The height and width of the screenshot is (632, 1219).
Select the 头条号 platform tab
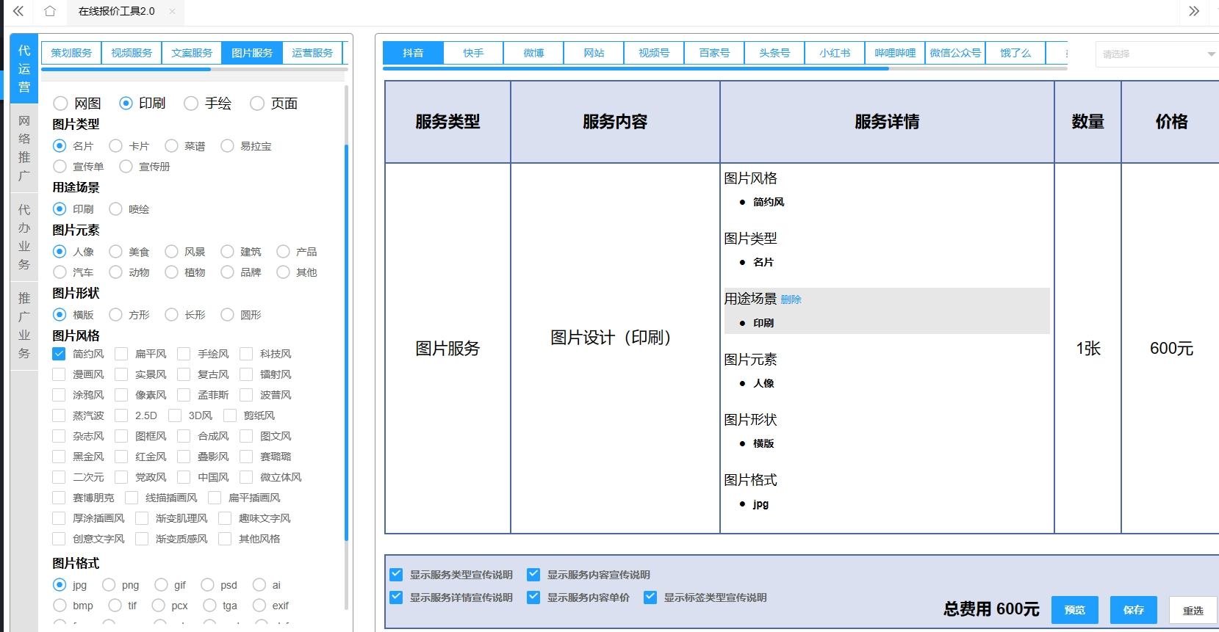[x=774, y=53]
